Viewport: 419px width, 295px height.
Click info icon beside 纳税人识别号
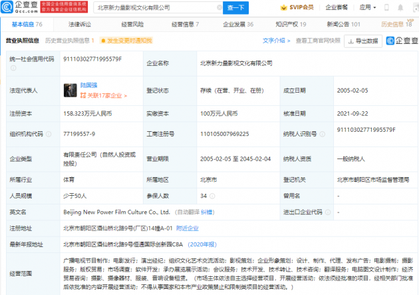[x=323, y=134]
